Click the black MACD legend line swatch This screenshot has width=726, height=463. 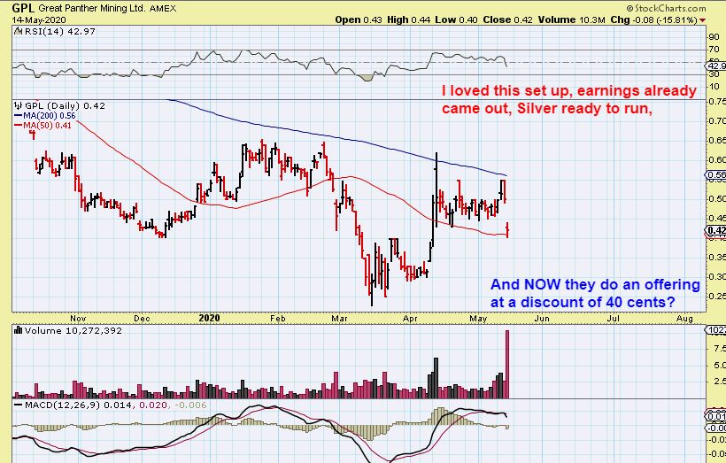pyautogui.click(x=18, y=405)
